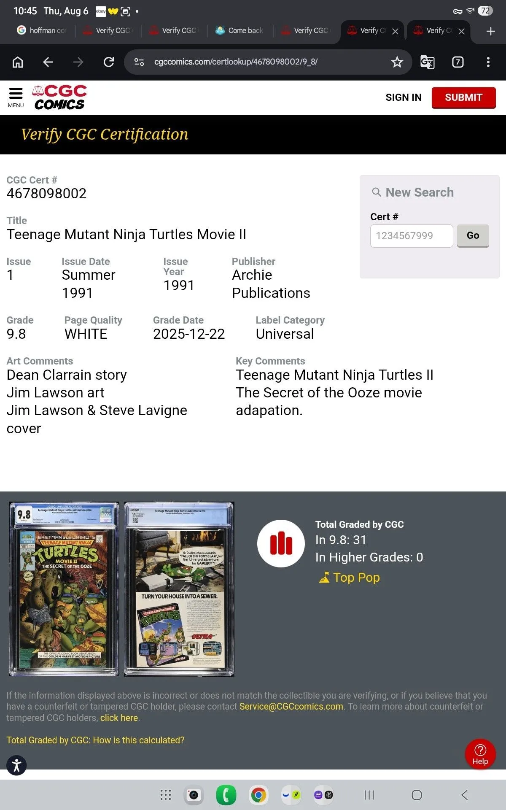View the front cover slab thumbnail

point(64,589)
